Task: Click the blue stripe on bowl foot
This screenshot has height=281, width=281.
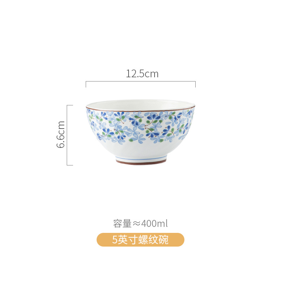Action: point(141,159)
